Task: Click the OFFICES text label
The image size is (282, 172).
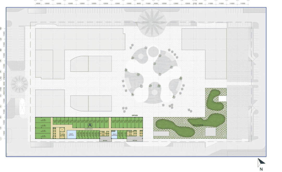Action: coord(134,115)
